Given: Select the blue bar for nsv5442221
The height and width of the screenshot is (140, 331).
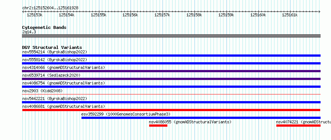Looking at the screenshot, I should 171,102.
